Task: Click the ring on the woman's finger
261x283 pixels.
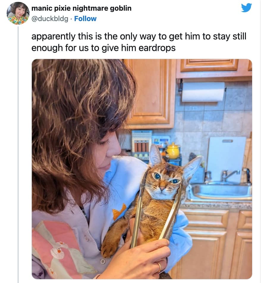Action: click(x=159, y=266)
